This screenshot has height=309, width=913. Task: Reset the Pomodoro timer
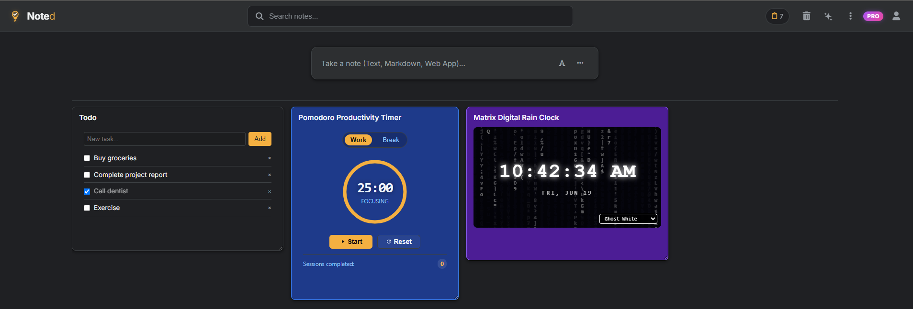(x=399, y=242)
